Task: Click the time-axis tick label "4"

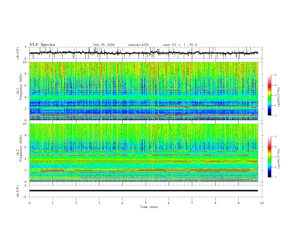Action: pos(122,203)
